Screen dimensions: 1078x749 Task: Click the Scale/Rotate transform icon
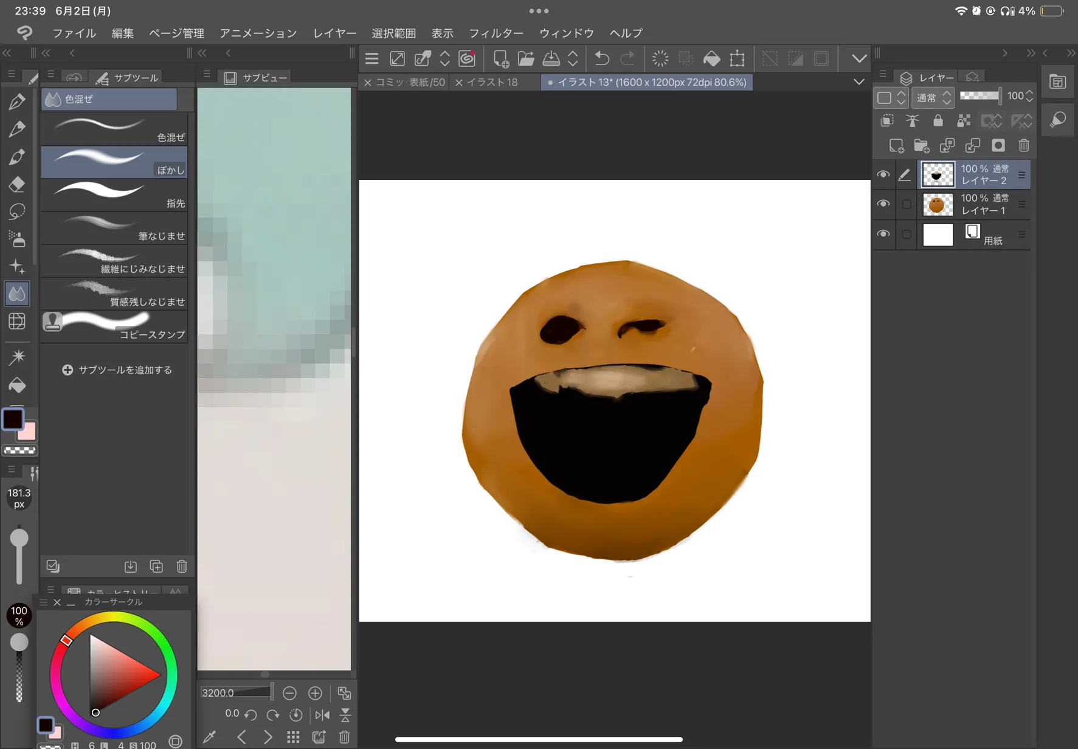[737, 58]
